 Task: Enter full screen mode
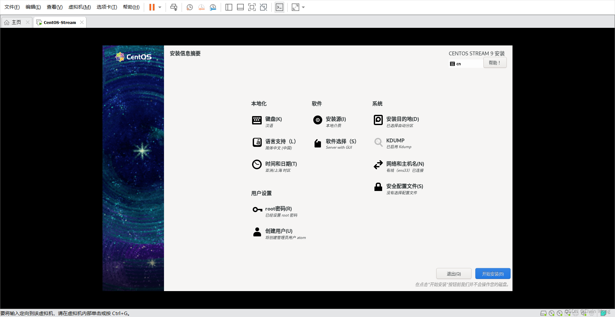click(x=252, y=7)
